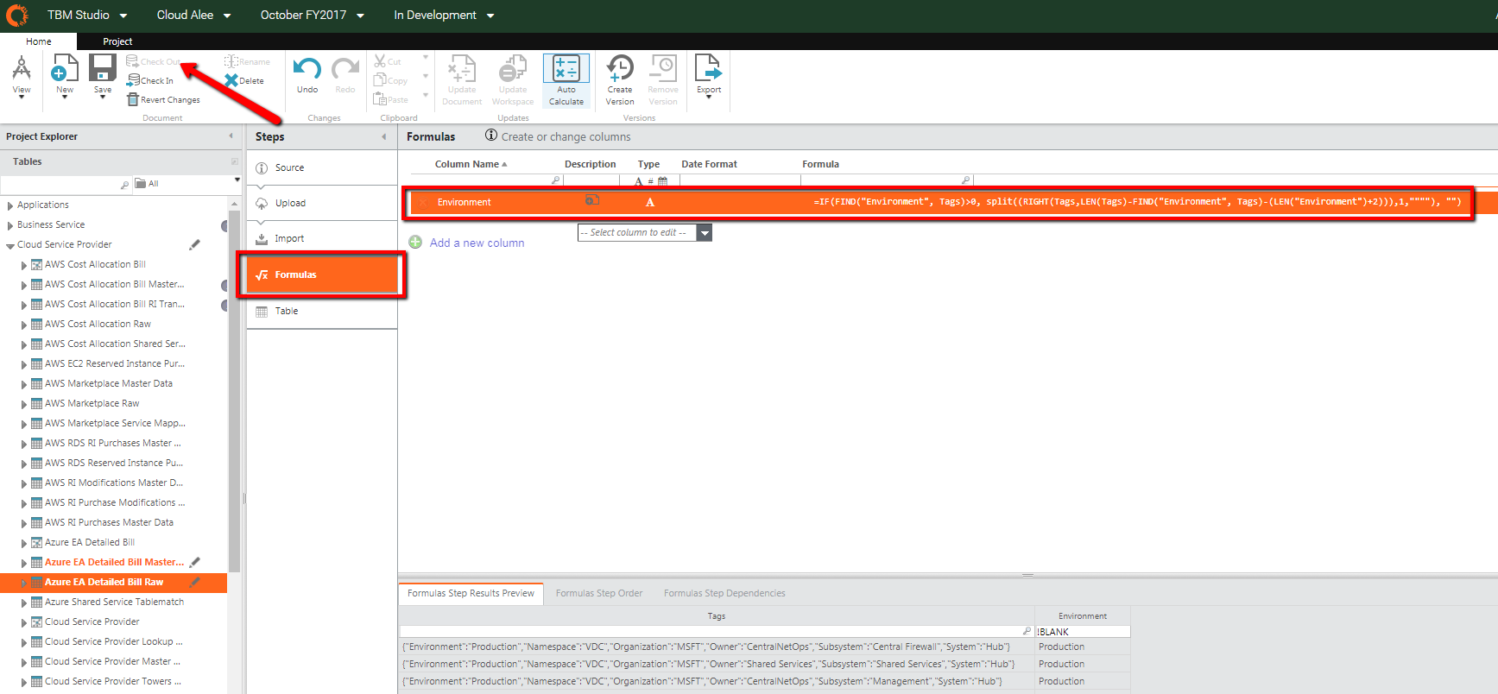
Task: Open the Cloud Alee project dropdown
Action: click(194, 15)
